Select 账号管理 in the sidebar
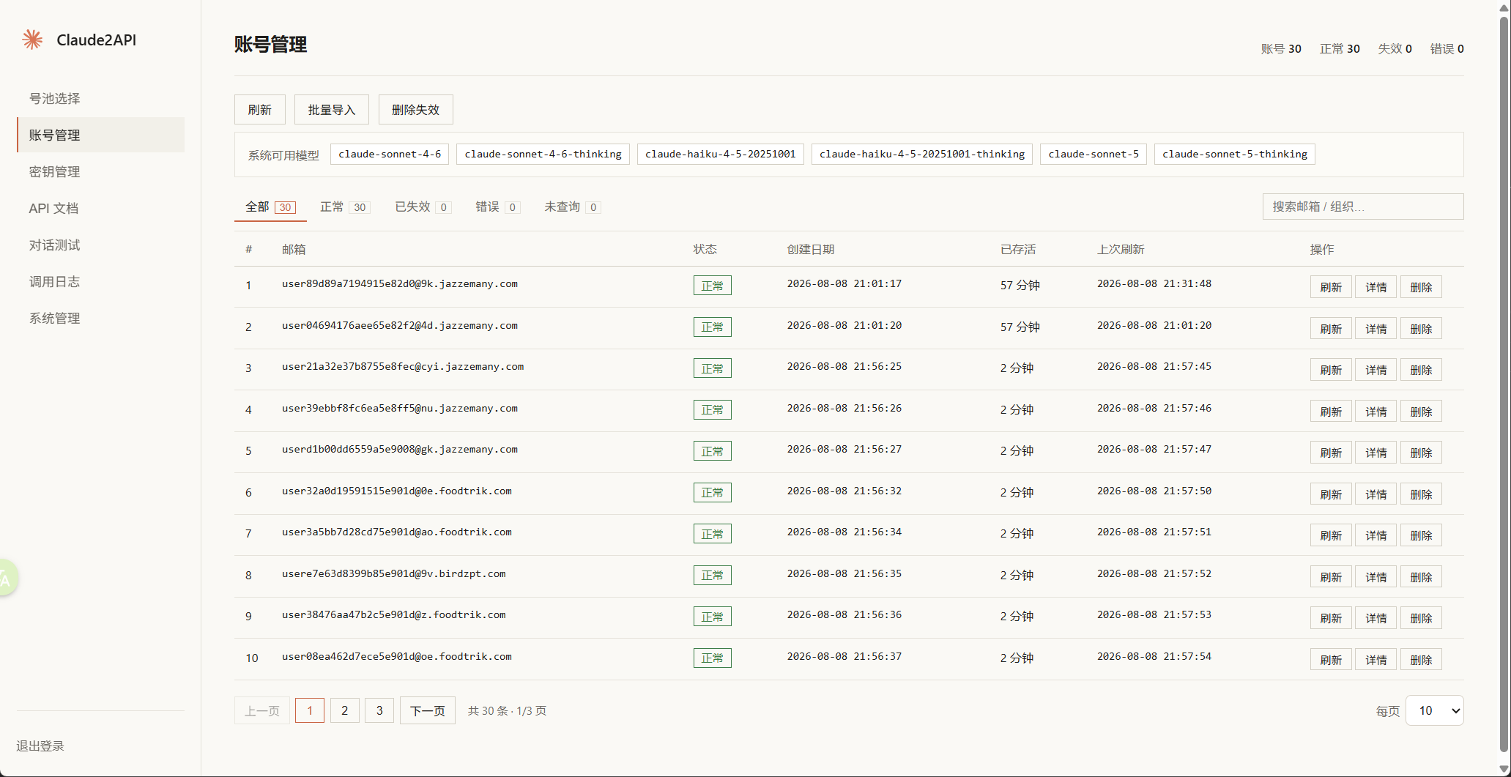The height and width of the screenshot is (777, 1511). (100, 135)
